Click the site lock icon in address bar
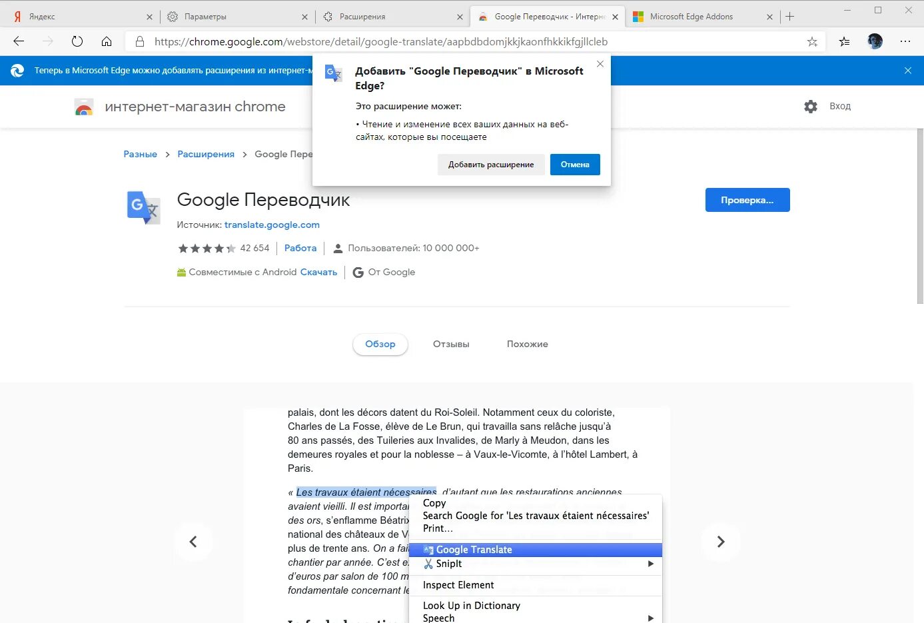 pyautogui.click(x=140, y=41)
